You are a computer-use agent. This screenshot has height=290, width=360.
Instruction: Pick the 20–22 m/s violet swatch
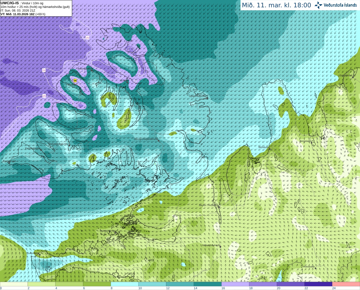pyautogui.click(x=291, y=284)
